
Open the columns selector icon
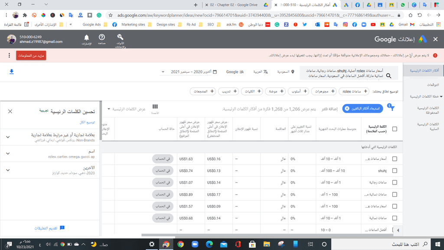[155, 107]
